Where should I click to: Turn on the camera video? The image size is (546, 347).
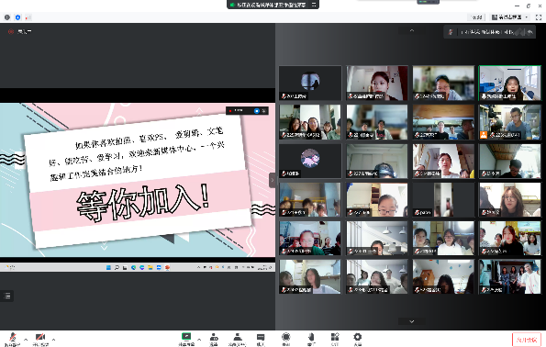[40, 339]
